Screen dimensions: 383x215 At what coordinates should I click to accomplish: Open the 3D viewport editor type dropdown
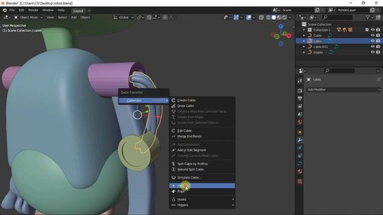(7, 17)
